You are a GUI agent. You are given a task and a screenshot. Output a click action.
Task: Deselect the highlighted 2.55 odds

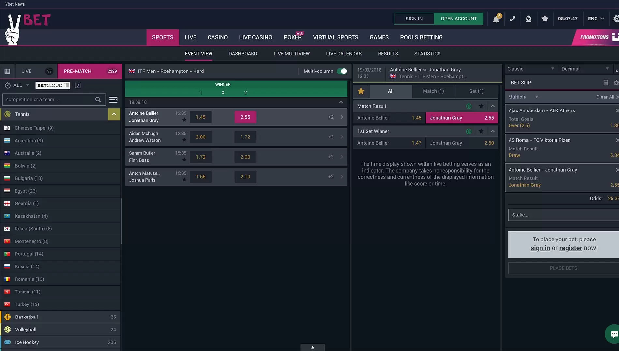click(x=245, y=117)
